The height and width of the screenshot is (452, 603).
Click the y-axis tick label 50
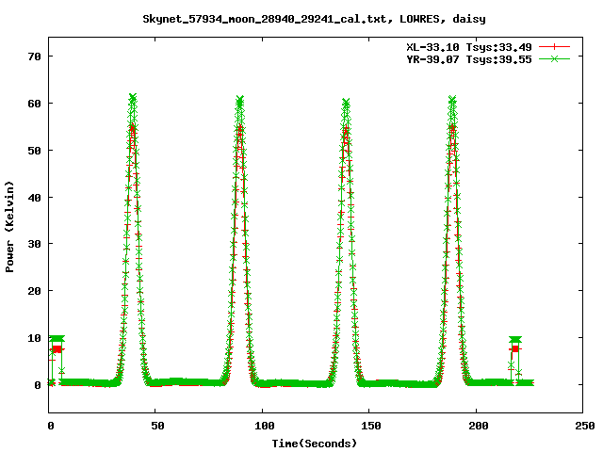coord(34,151)
